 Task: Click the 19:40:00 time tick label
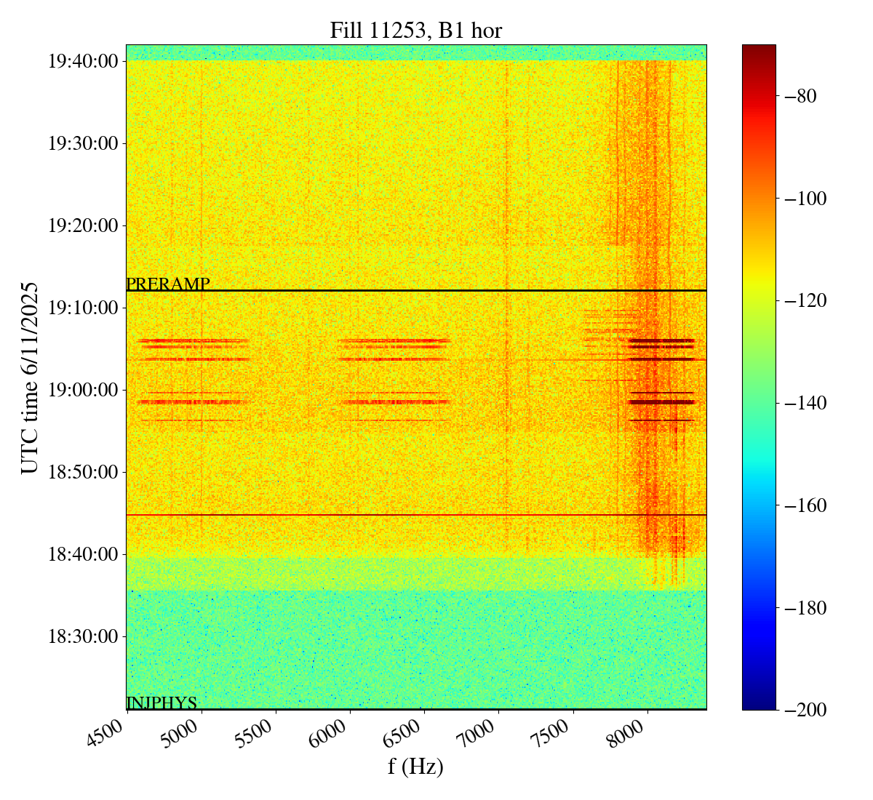pyautogui.click(x=83, y=61)
